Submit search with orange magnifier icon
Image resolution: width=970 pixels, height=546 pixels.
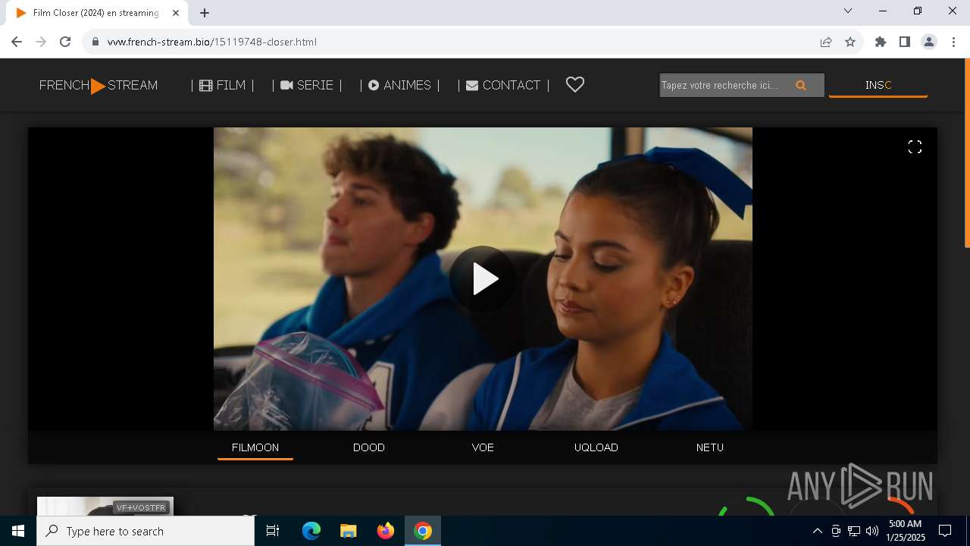pos(801,85)
